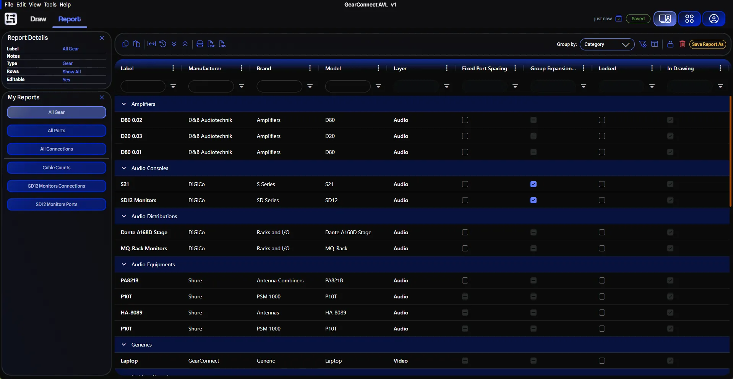733x379 pixels.
Task: Toggle Fixed Port Spacing for D80 0.02
Action: [465, 120]
